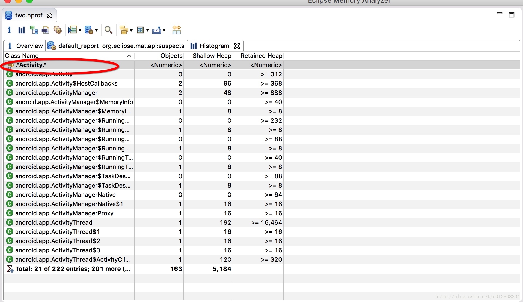Sort by the Class Name column header

click(69, 56)
